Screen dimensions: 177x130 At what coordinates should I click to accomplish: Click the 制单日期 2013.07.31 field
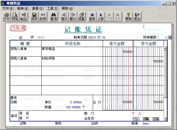(97, 37)
